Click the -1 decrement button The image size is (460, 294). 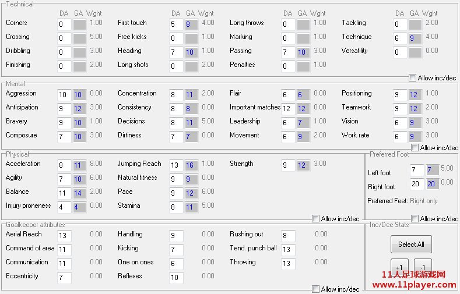tap(423, 267)
